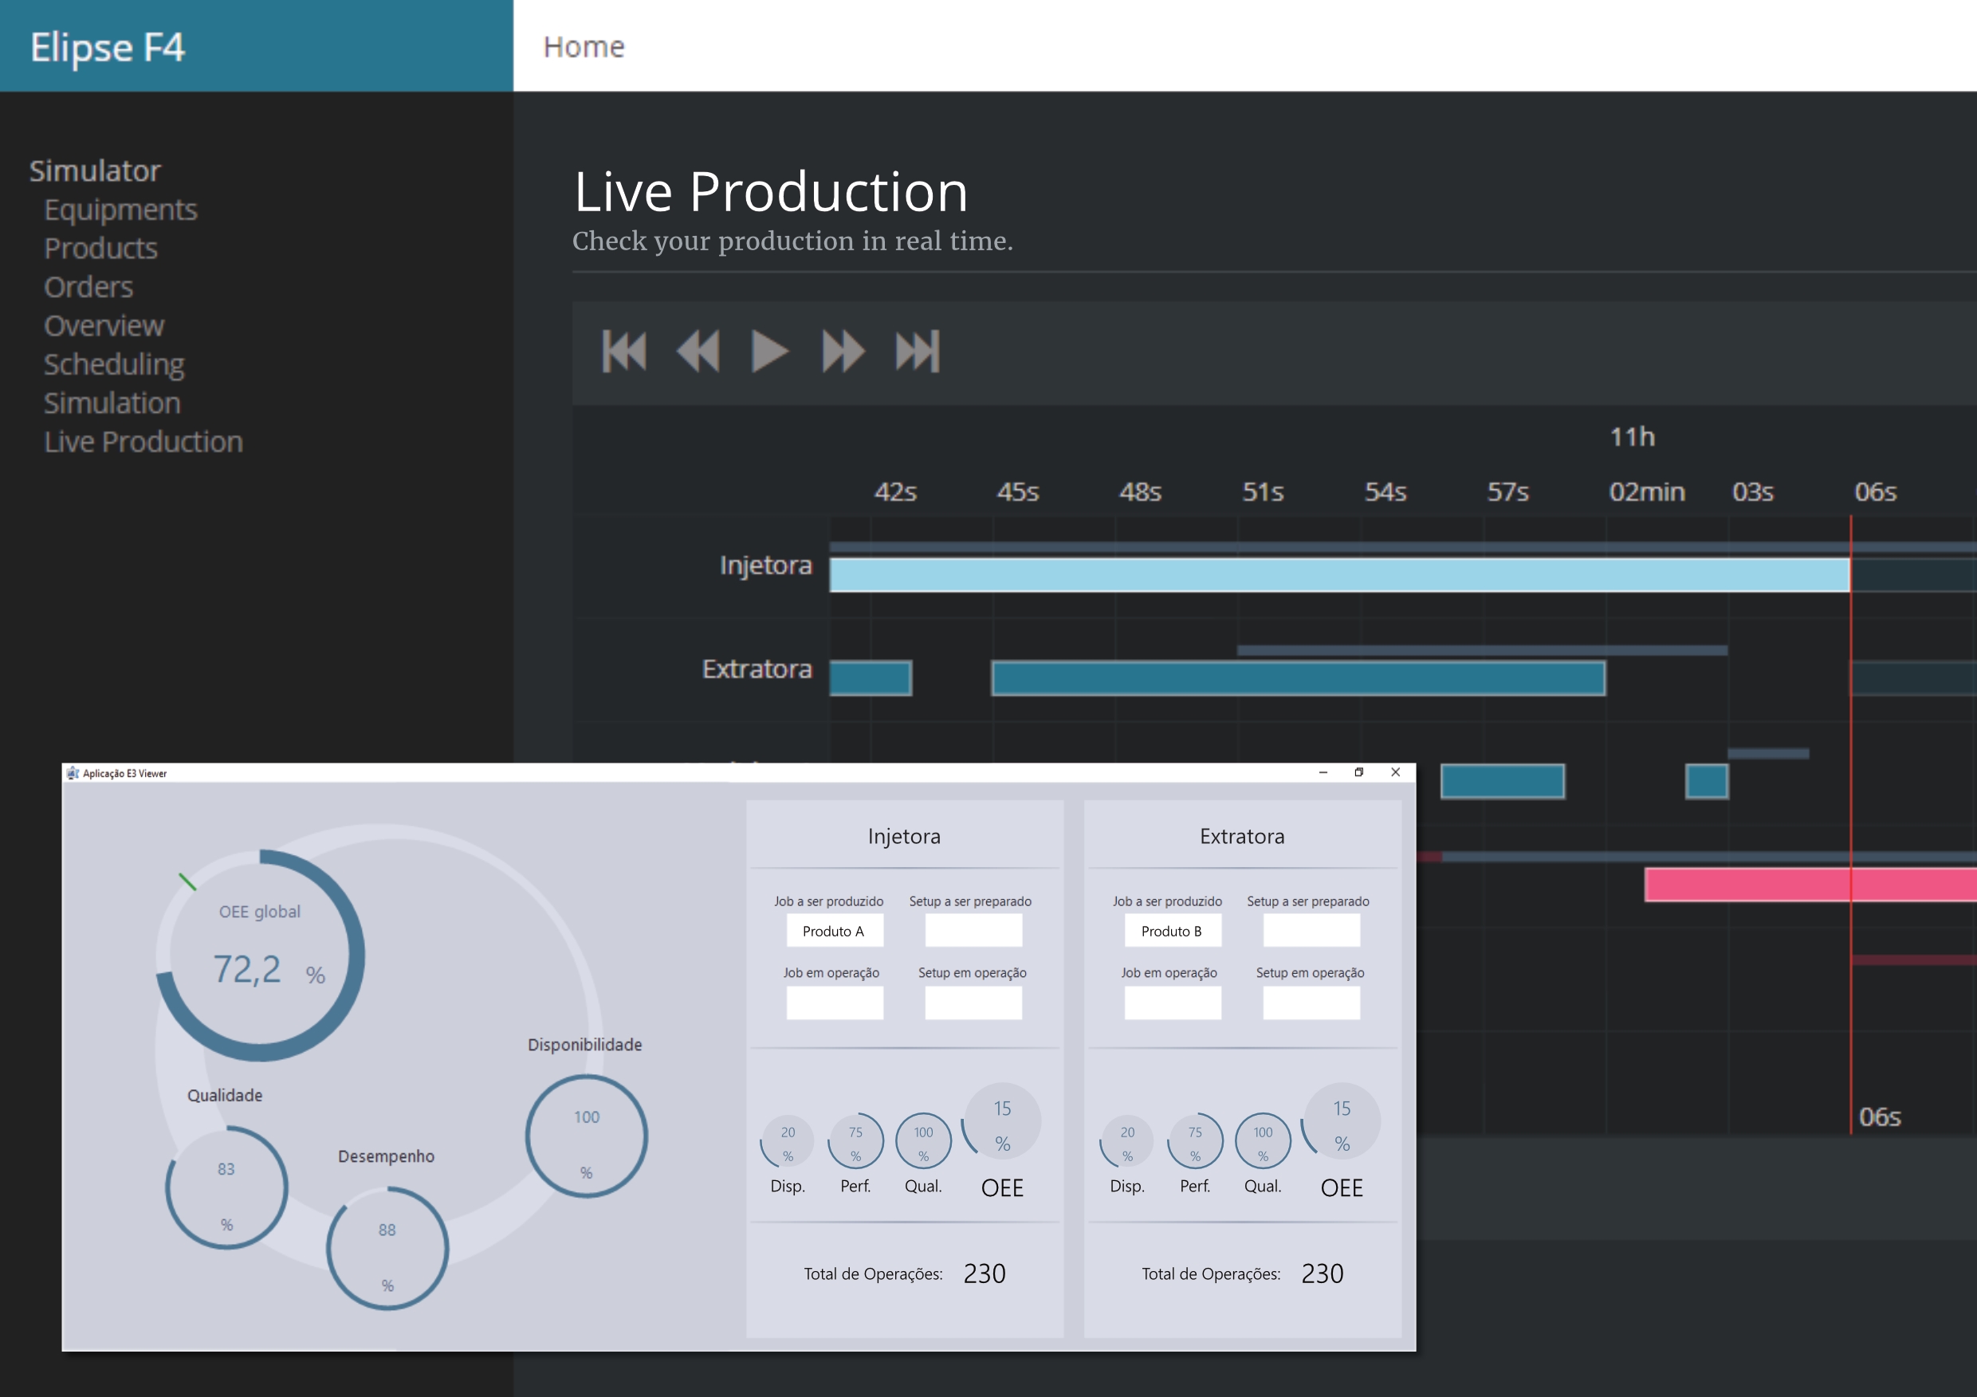1977x1397 pixels.
Task: Skip to start of timeline playback
Action: 623,351
